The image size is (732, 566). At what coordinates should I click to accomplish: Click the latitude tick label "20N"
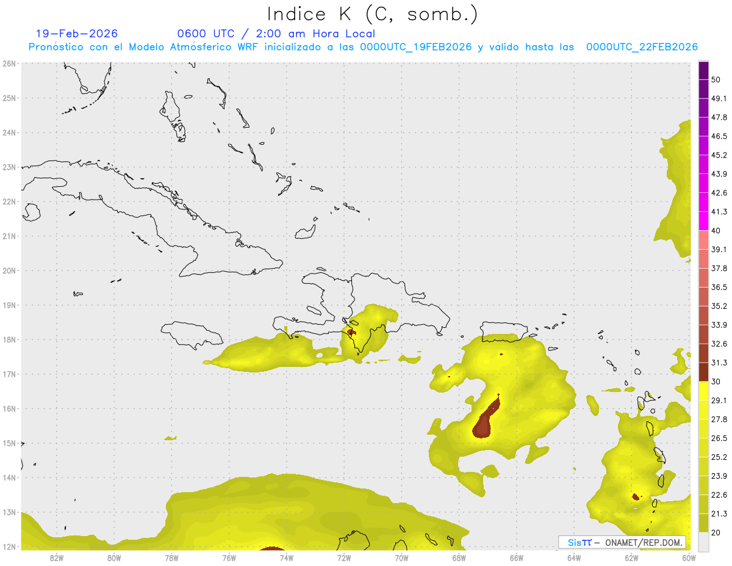(9, 270)
